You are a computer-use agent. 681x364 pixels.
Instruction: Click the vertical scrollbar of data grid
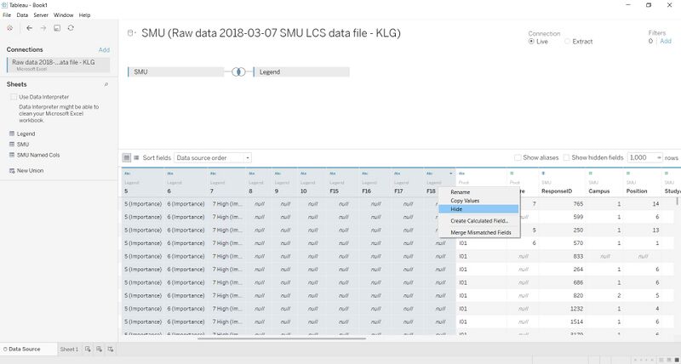pos(677,202)
